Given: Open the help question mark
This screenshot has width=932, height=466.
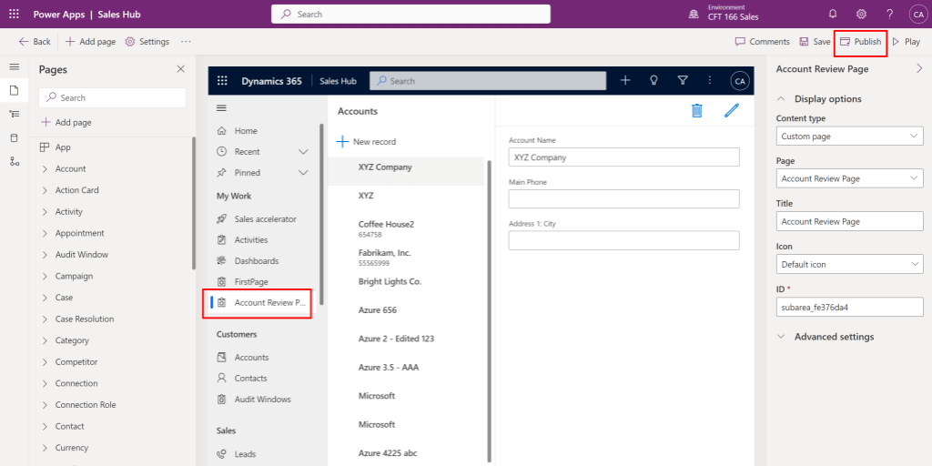Looking at the screenshot, I should pos(890,15).
